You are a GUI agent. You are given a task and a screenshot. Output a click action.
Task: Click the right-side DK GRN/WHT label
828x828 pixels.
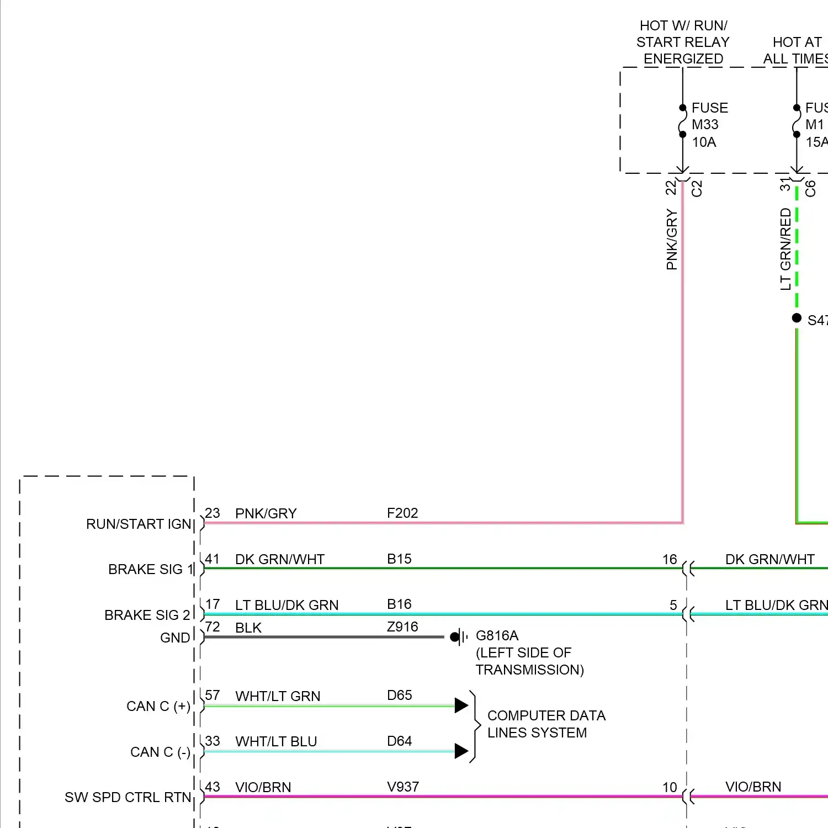tap(770, 559)
